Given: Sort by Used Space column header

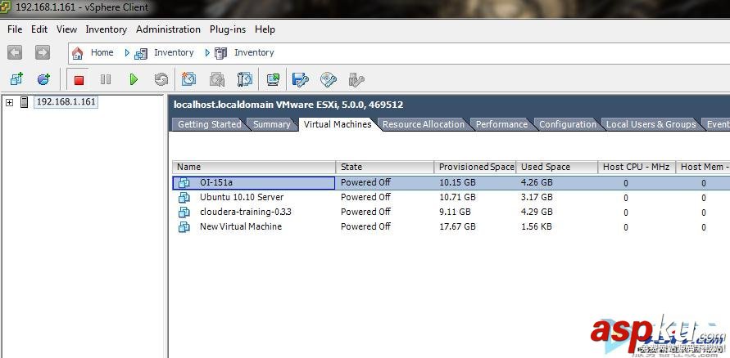Looking at the screenshot, I should (x=557, y=168).
